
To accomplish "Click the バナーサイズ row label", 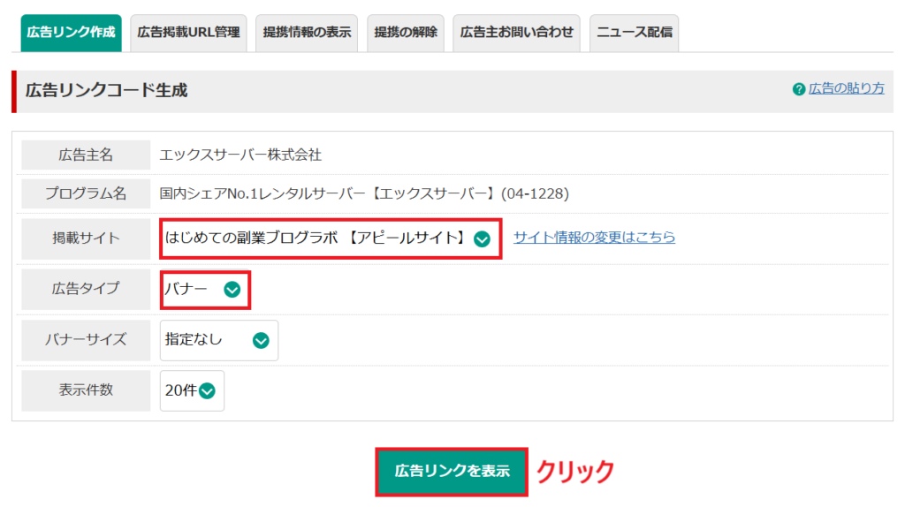I will click(86, 340).
